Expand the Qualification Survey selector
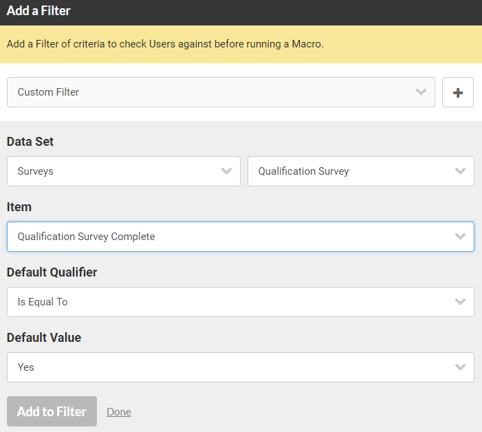 pyautogui.click(x=361, y=171)
